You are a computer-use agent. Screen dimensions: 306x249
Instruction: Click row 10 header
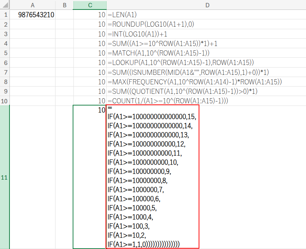pyautogui.click(x=5, y=100)
